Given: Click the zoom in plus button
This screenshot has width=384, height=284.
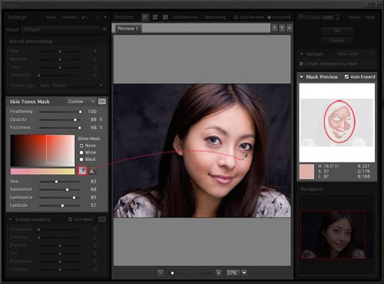Looking at the screenshot, I should (218, 272).
